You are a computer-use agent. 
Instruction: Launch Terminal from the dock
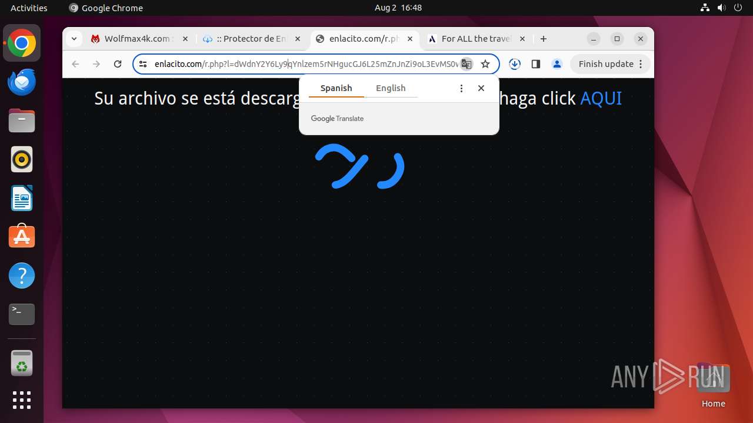[22, 314]
